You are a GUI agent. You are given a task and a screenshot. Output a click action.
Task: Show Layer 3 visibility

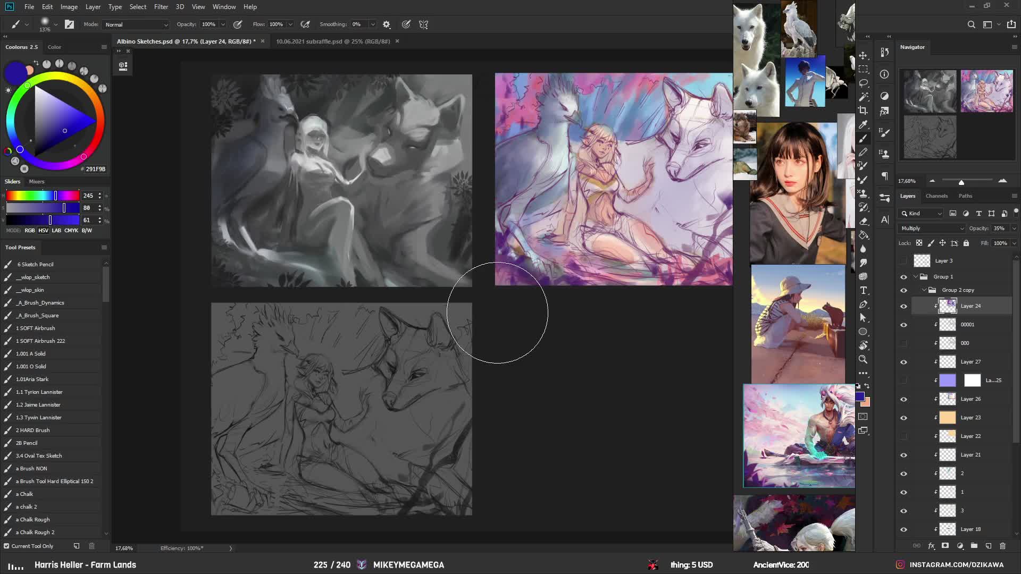click(903, 261)
